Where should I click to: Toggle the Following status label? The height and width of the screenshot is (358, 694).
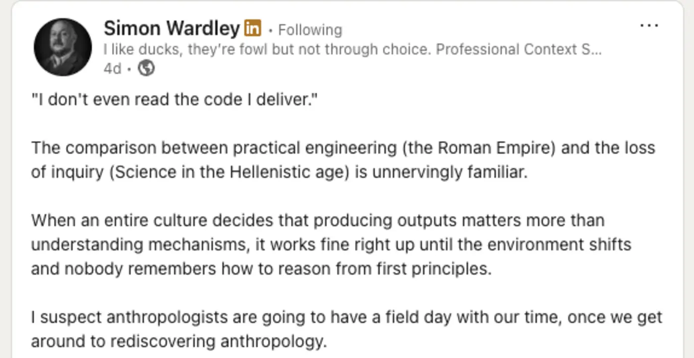coord(310,30)
